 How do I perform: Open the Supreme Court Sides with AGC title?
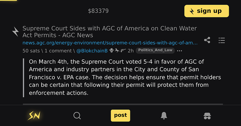tap(110, 32)
